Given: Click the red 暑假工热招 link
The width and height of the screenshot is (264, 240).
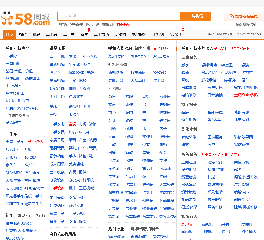Looking at the screenshot, I should coord(161,49).
